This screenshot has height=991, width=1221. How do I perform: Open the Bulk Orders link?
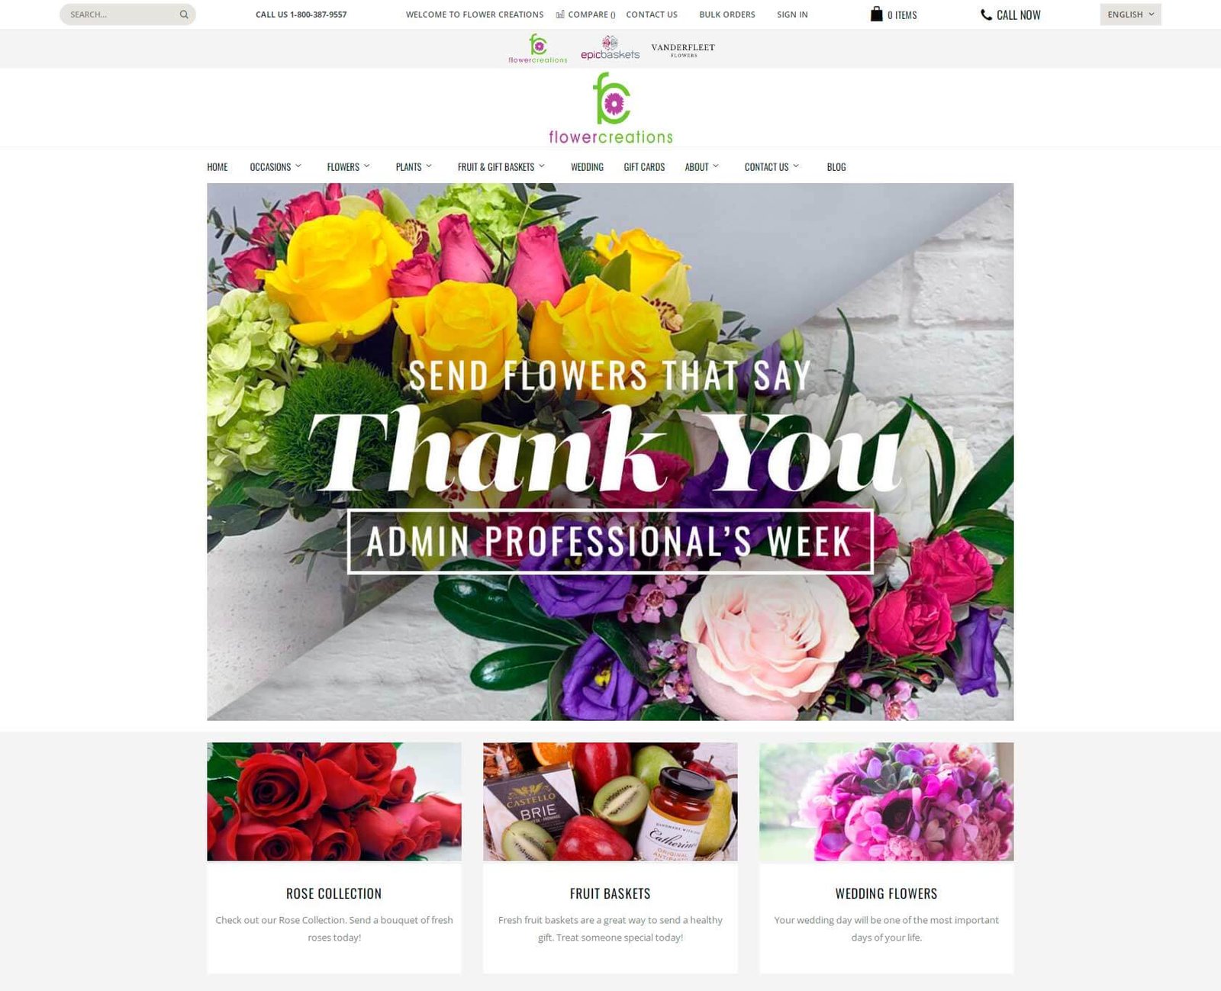(x=727, y=14)
